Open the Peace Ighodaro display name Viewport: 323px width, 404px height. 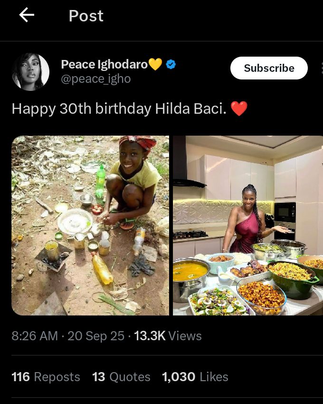[x=104, y=64]
